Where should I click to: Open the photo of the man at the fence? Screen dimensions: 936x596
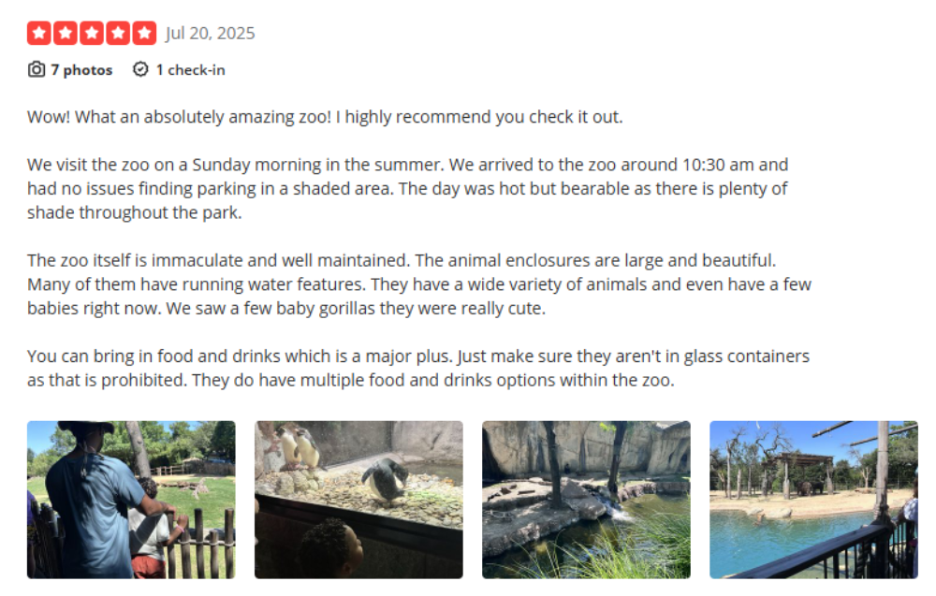pyautogui.click(x=131, y=499)
